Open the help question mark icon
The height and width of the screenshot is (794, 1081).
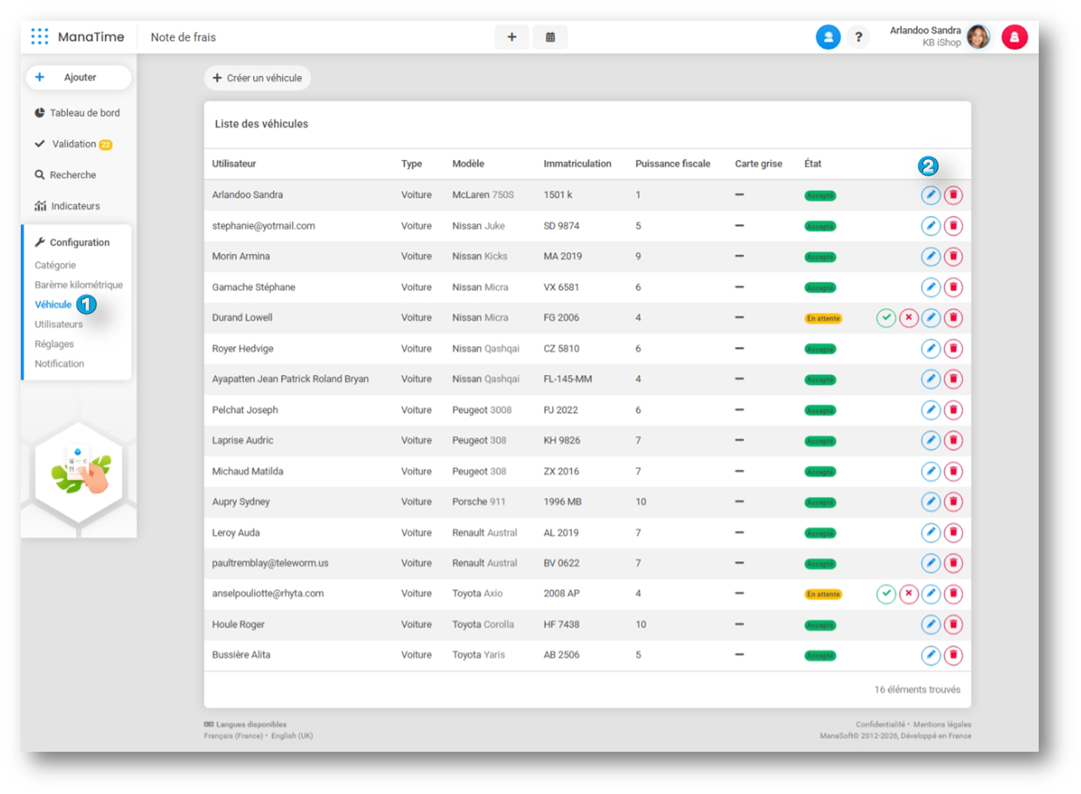pyautogui.click(x=858, y=37)
